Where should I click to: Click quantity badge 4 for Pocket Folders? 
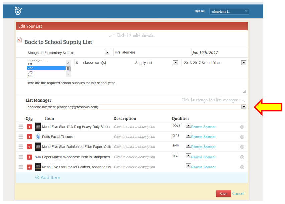[29, 167]
